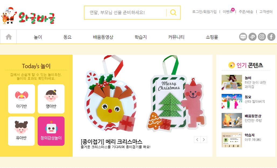This screenshot has width=277, height=168.
Task: Open 창의감성놀이 robot tile
Action: click(51, 131)
